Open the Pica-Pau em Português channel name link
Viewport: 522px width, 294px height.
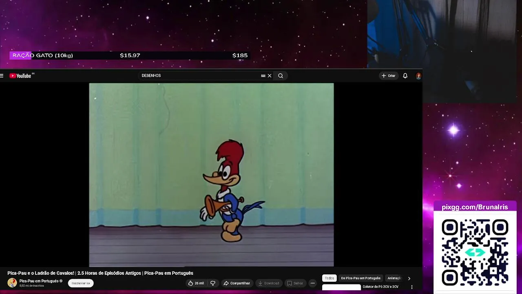coord(39,281)
